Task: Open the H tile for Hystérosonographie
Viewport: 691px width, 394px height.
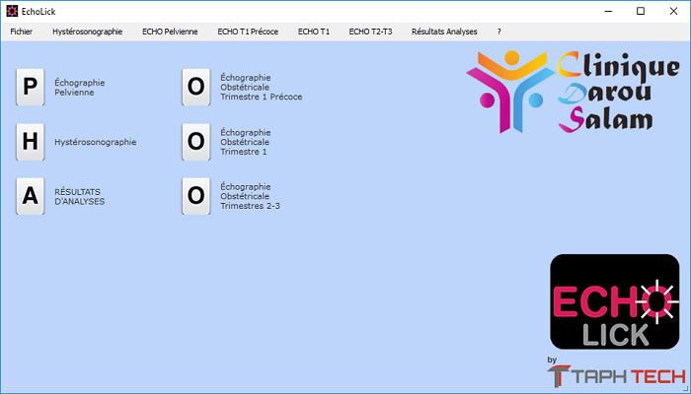Action: [x=31, y=142]
